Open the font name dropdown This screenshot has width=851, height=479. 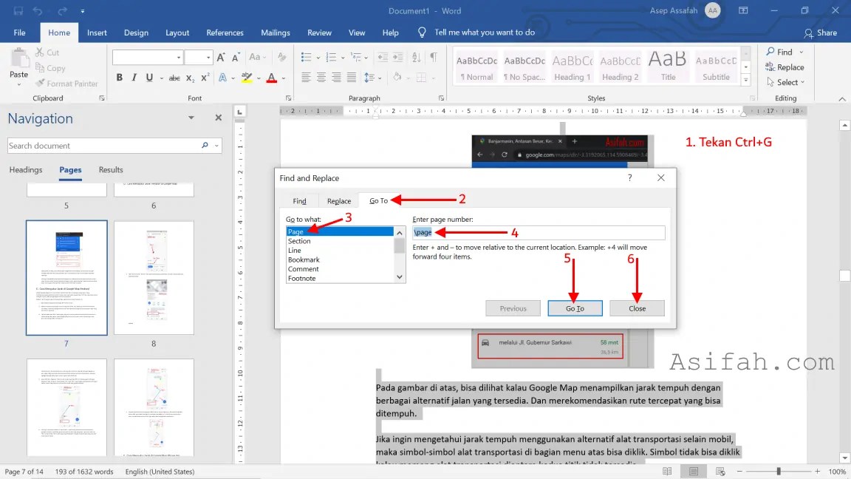pos(179,57)
